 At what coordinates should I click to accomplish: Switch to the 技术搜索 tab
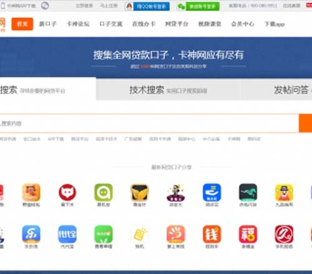click(x=168, y=90)
